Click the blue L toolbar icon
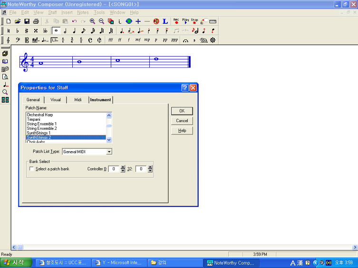358x268 pixels. [165, 21]
